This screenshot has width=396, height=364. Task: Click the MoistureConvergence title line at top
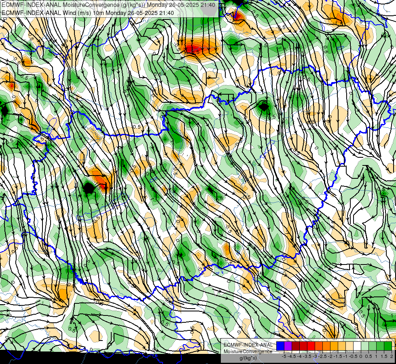pyautogui.click(x=108, y=5)
